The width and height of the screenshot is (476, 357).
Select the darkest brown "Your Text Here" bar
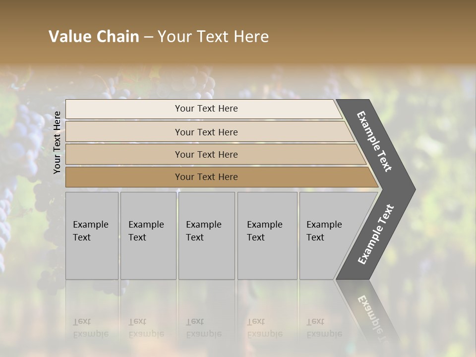tap(206, 177)
